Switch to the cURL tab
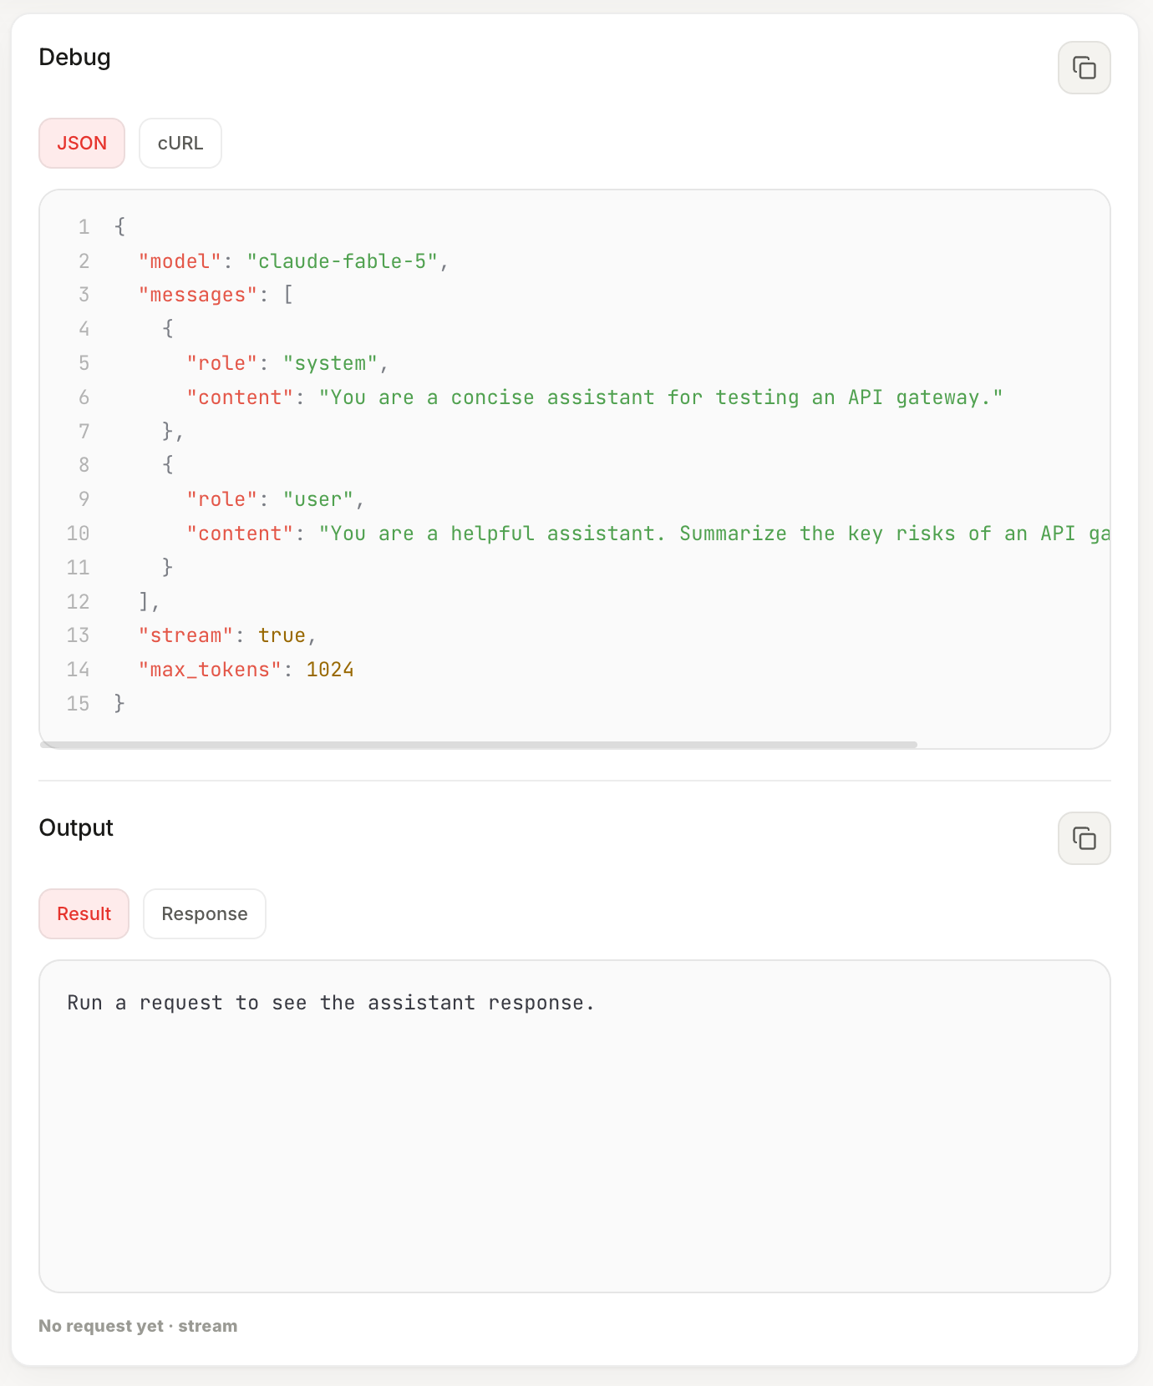This screenshot has height=1386, width=1153. pos(180,143)
